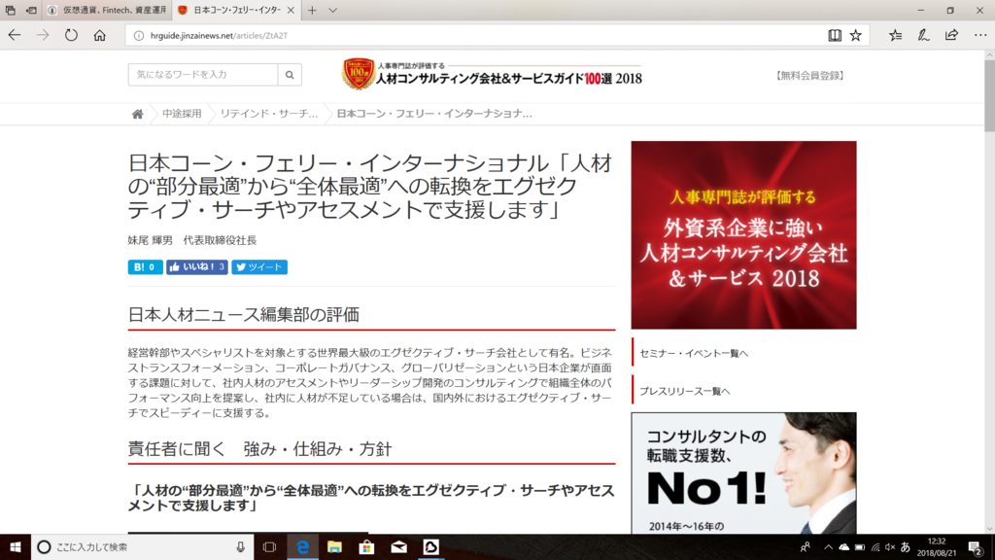
Task: Click the 気になるワードを入力 search field
Action: (203, 75)
